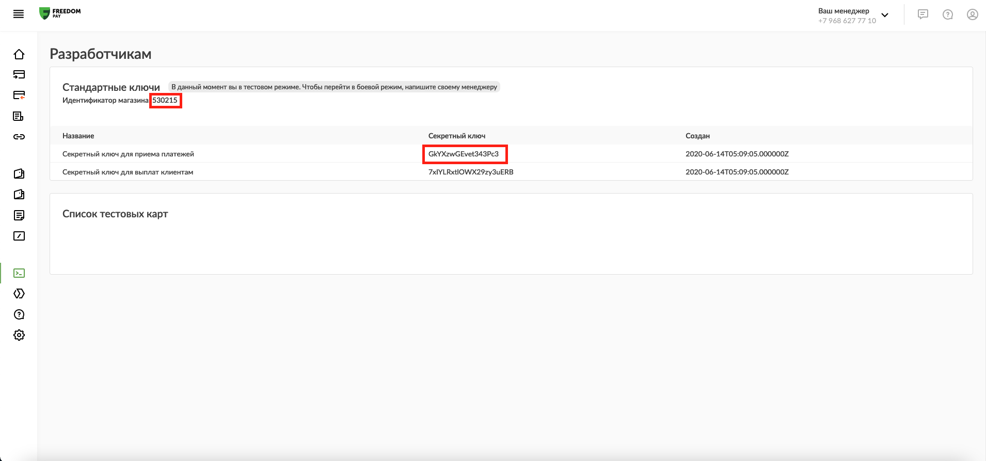The width and height of the screenshot is (986, 461).
Task: Click the Создан column header
Action: [697, 136]
